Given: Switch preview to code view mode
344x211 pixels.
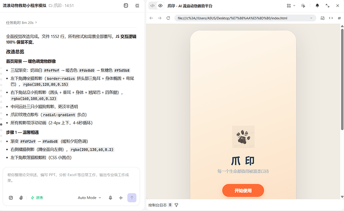Looking at the screenshot, I should point(153,5).
